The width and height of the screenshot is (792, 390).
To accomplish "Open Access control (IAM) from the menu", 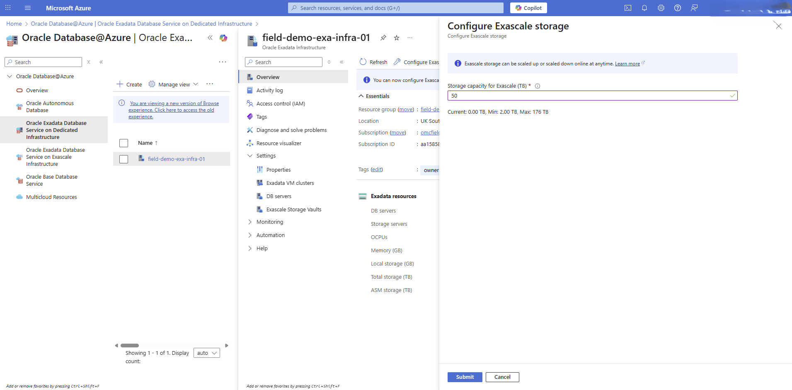I will point(280,103).
